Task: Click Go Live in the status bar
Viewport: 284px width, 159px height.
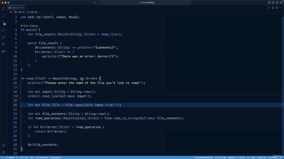Action: click(262, 157)
